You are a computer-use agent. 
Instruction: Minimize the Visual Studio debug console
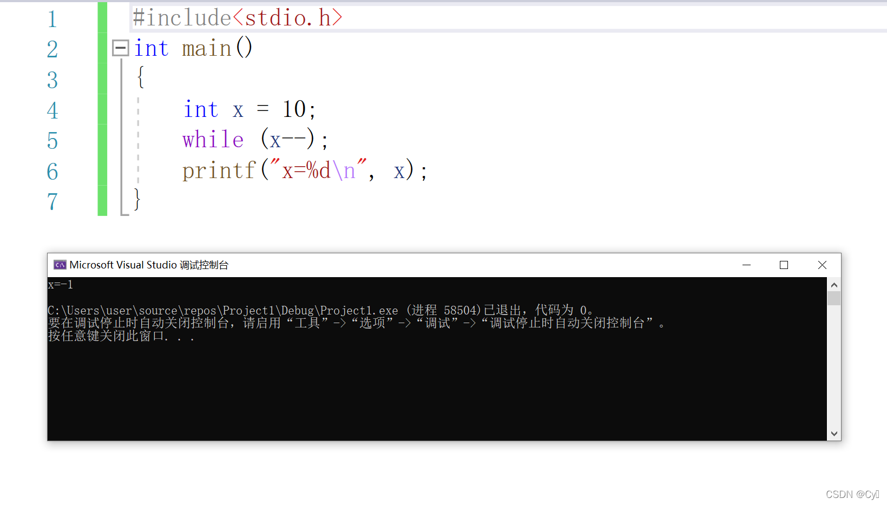click(x=746, y=265)
